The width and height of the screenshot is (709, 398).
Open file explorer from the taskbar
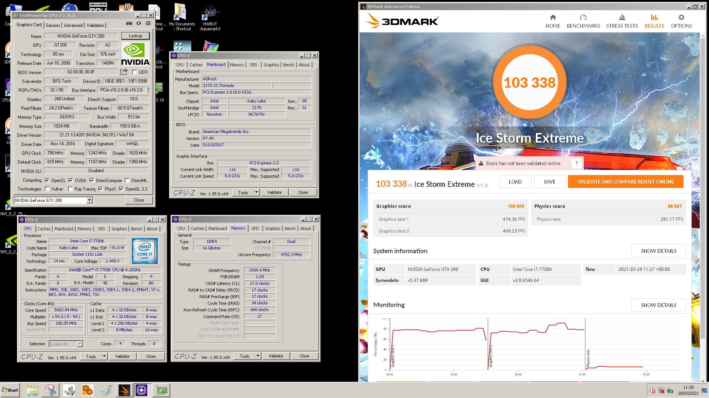coord(32,390)
